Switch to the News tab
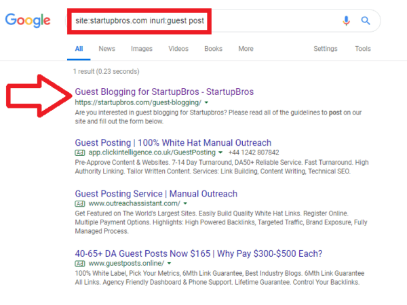The width and height of the screenshot is (407, 305). click(107, 49)
